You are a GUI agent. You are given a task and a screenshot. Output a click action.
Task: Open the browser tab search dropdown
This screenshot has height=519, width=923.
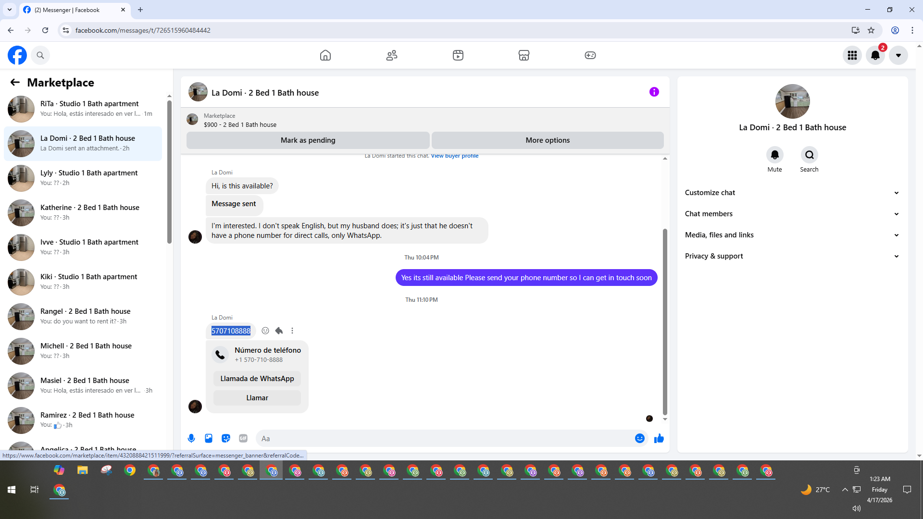tap(10, 10)
